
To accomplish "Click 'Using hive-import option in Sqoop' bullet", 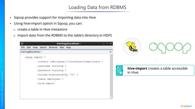I will [48, 23].
